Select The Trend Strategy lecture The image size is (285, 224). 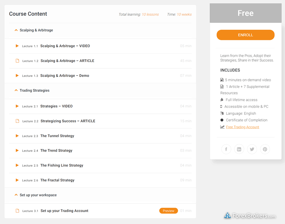point(56,151)
